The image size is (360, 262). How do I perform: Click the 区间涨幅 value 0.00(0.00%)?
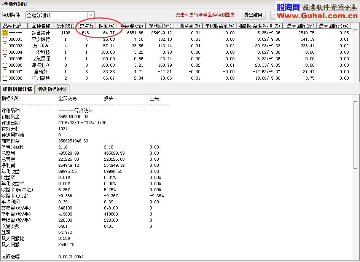click(x=71, y=257)
